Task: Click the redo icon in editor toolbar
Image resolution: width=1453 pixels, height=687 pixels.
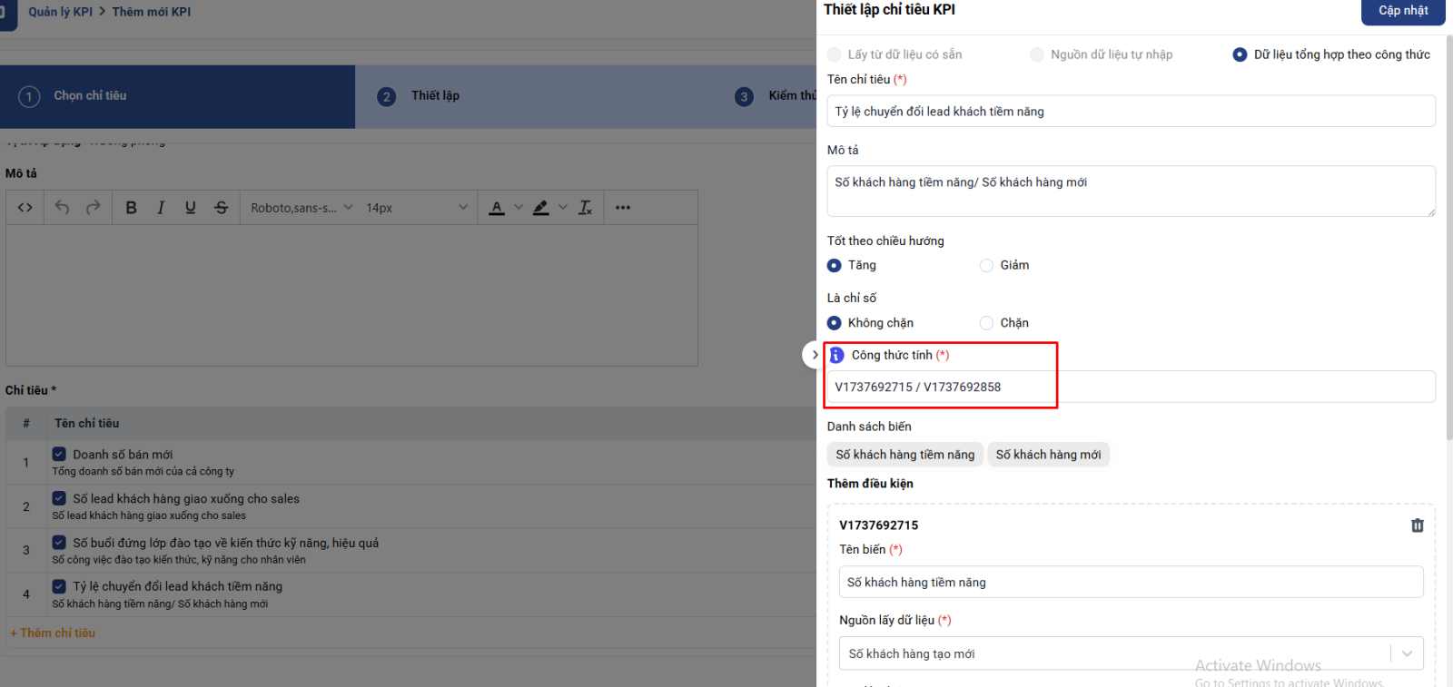Action: (93, 208)
